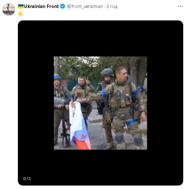Click the Ukrainian flag emoji beside the name

pyautogui.click(x=21, y=6)
